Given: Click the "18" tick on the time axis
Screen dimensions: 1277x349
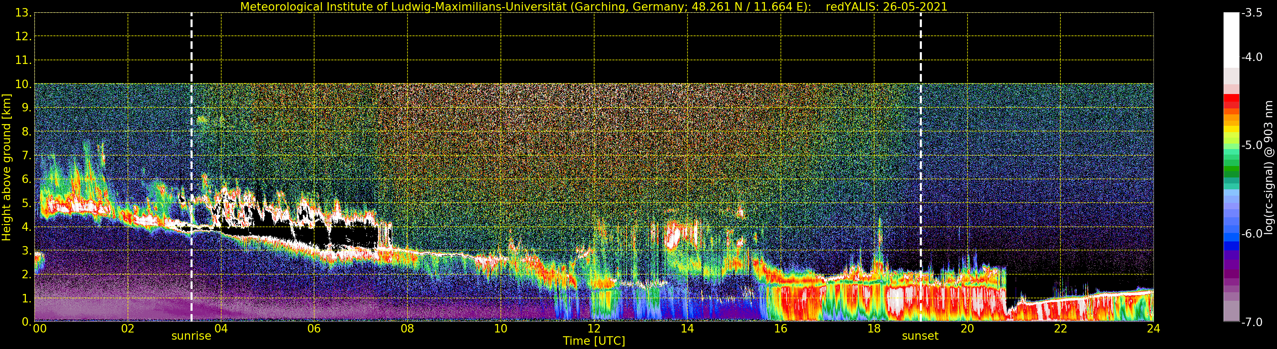Looking at the screenshot, I should point(874,329).
